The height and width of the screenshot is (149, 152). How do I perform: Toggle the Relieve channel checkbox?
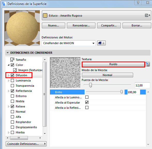pyautogui.click(x=12, y=106)
